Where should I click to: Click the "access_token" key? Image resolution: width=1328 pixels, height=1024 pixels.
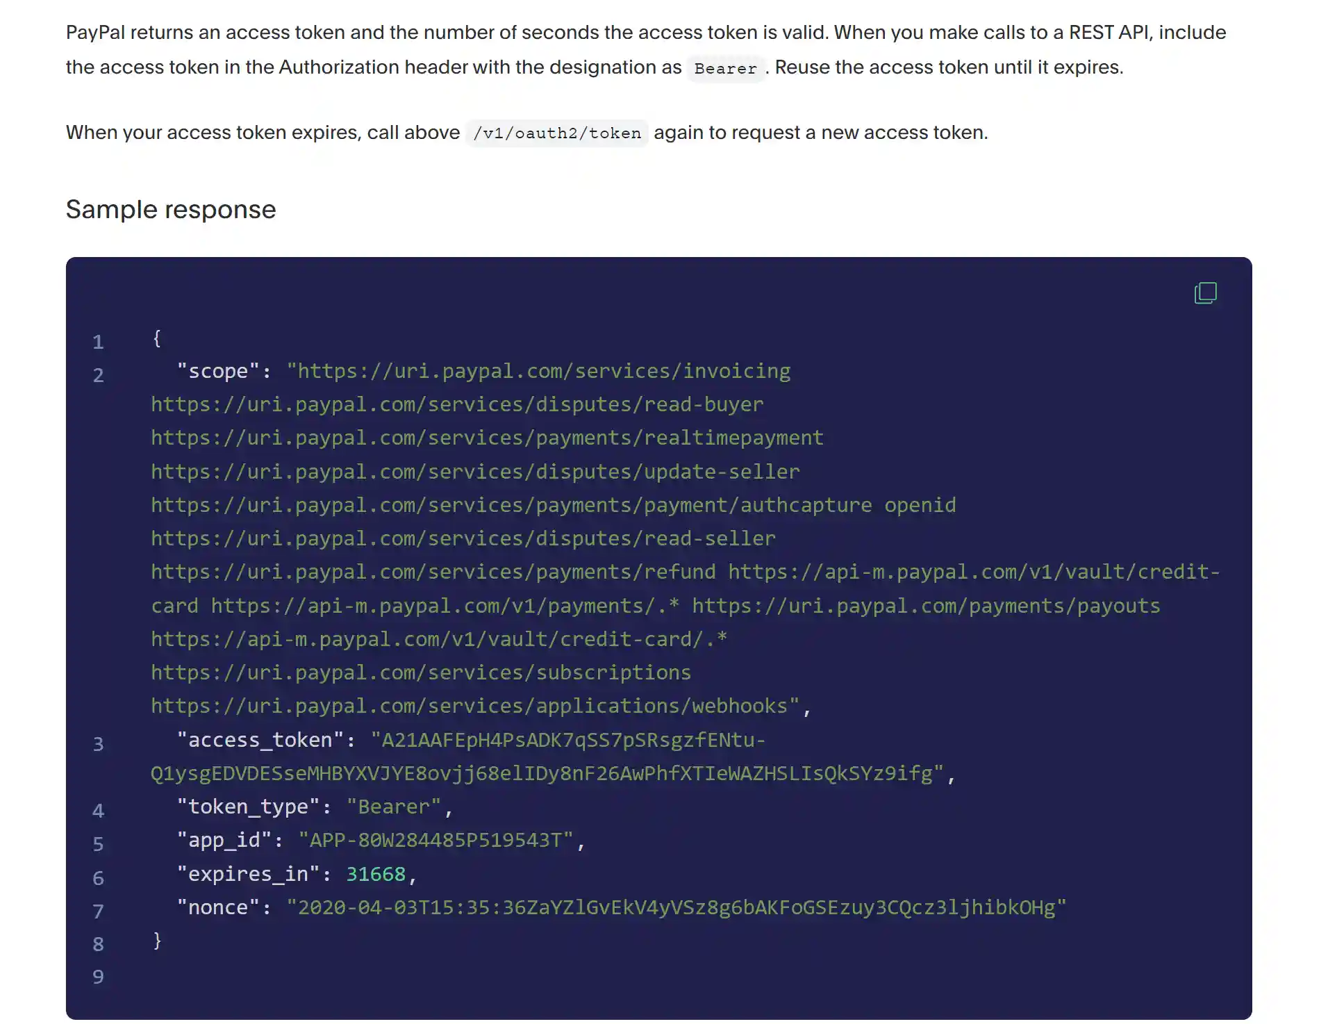pos(260,740)
